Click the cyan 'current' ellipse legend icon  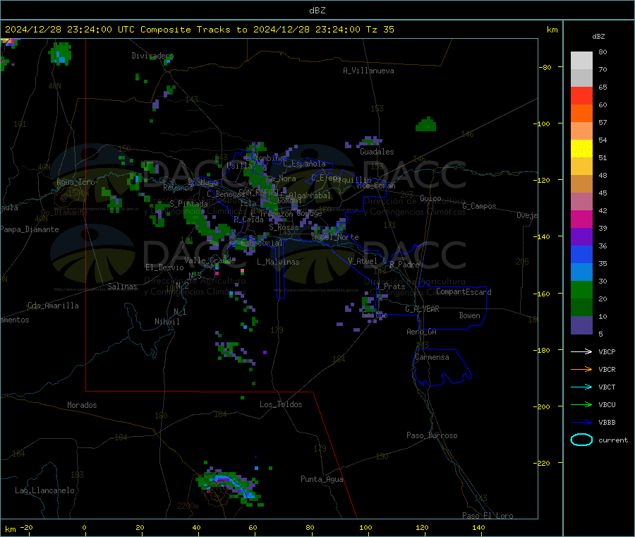[x=581, y=440]
